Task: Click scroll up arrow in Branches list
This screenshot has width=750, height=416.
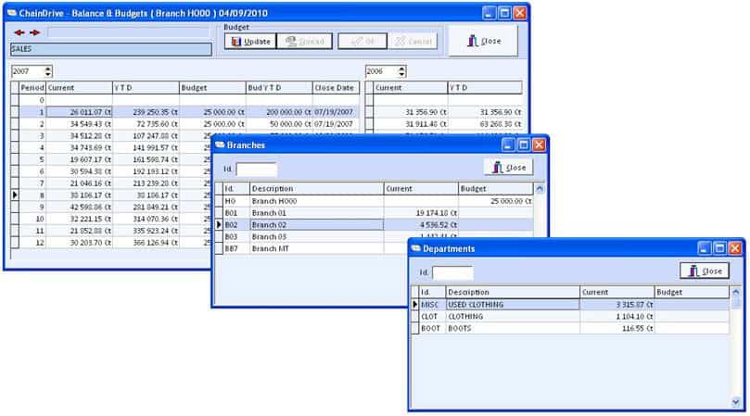Action: pyautogui.click(x=540, y=189)
